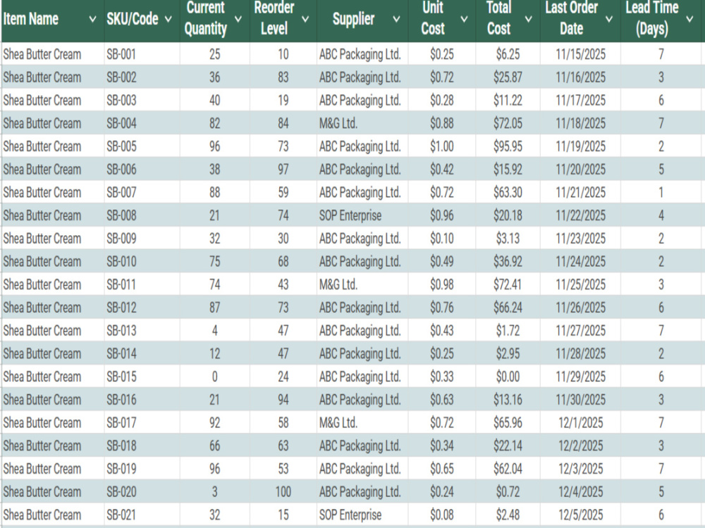The height and width of the screenshot is (528, 705).
Task: Click the total cost $0.00 cell
Action: point(508,377)
